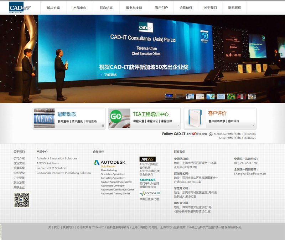Open 课程认证 link
285x240 pixels.
pos(152,121)
